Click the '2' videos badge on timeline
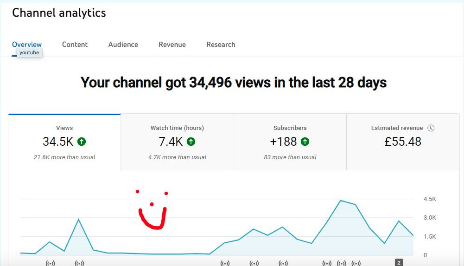This screenshot has height=266, width=464. click(x=399, y=263)
